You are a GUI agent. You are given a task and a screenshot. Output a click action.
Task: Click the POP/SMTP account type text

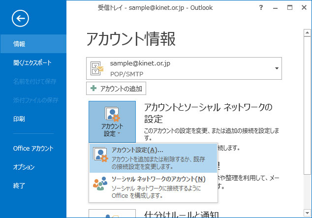[x=126, y=74]
